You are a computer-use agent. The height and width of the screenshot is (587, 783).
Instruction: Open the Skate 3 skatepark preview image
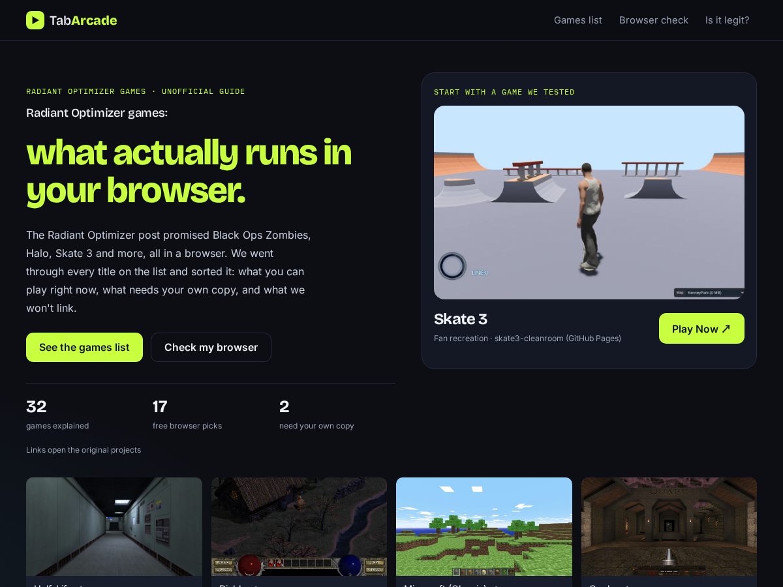click(589, 202)
